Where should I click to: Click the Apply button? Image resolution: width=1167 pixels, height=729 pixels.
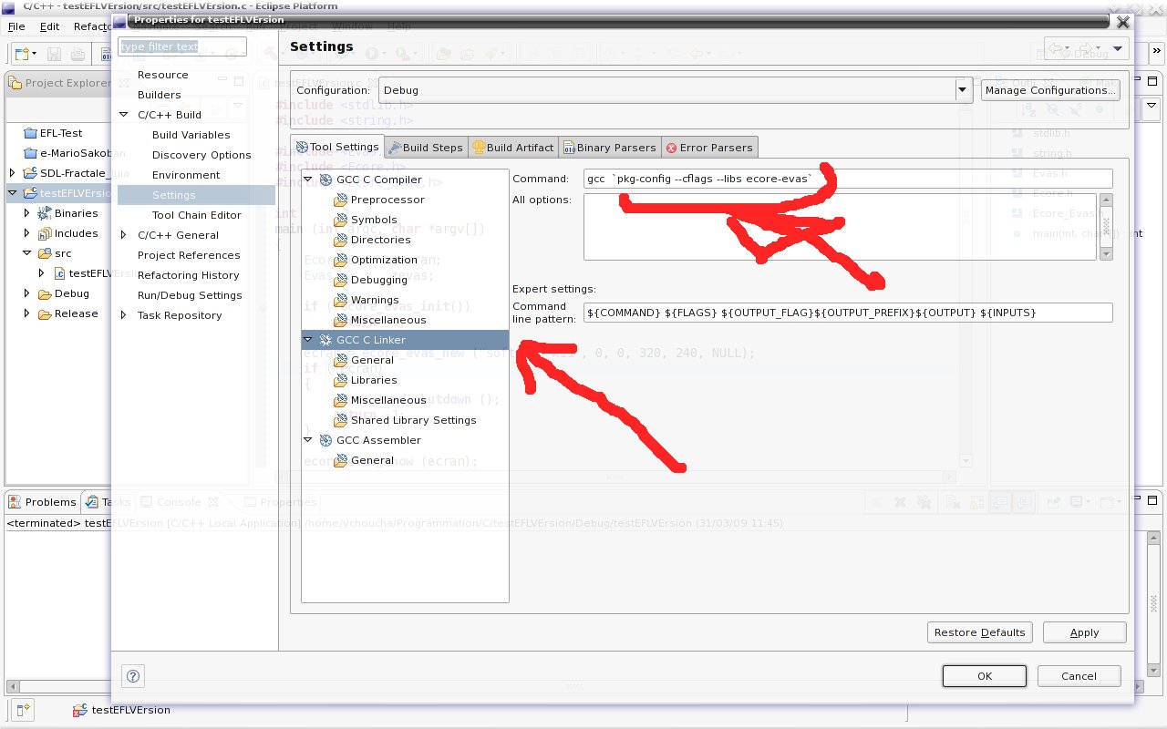pyautogui.click(x=1084, y=632)
